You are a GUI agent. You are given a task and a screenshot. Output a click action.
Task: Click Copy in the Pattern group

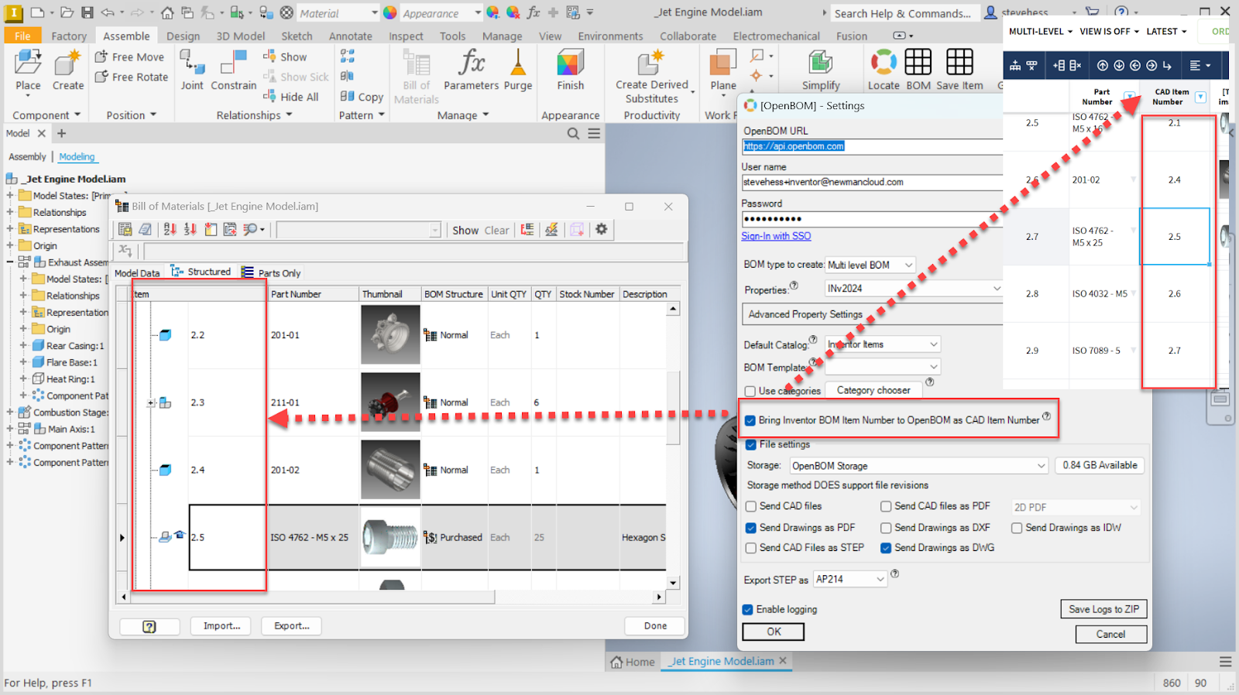[362, 97]
